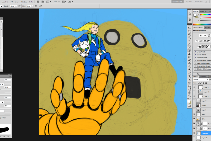Launch Bridge from application bar
The width and height of the screenshot is (211, 141).
38,2
